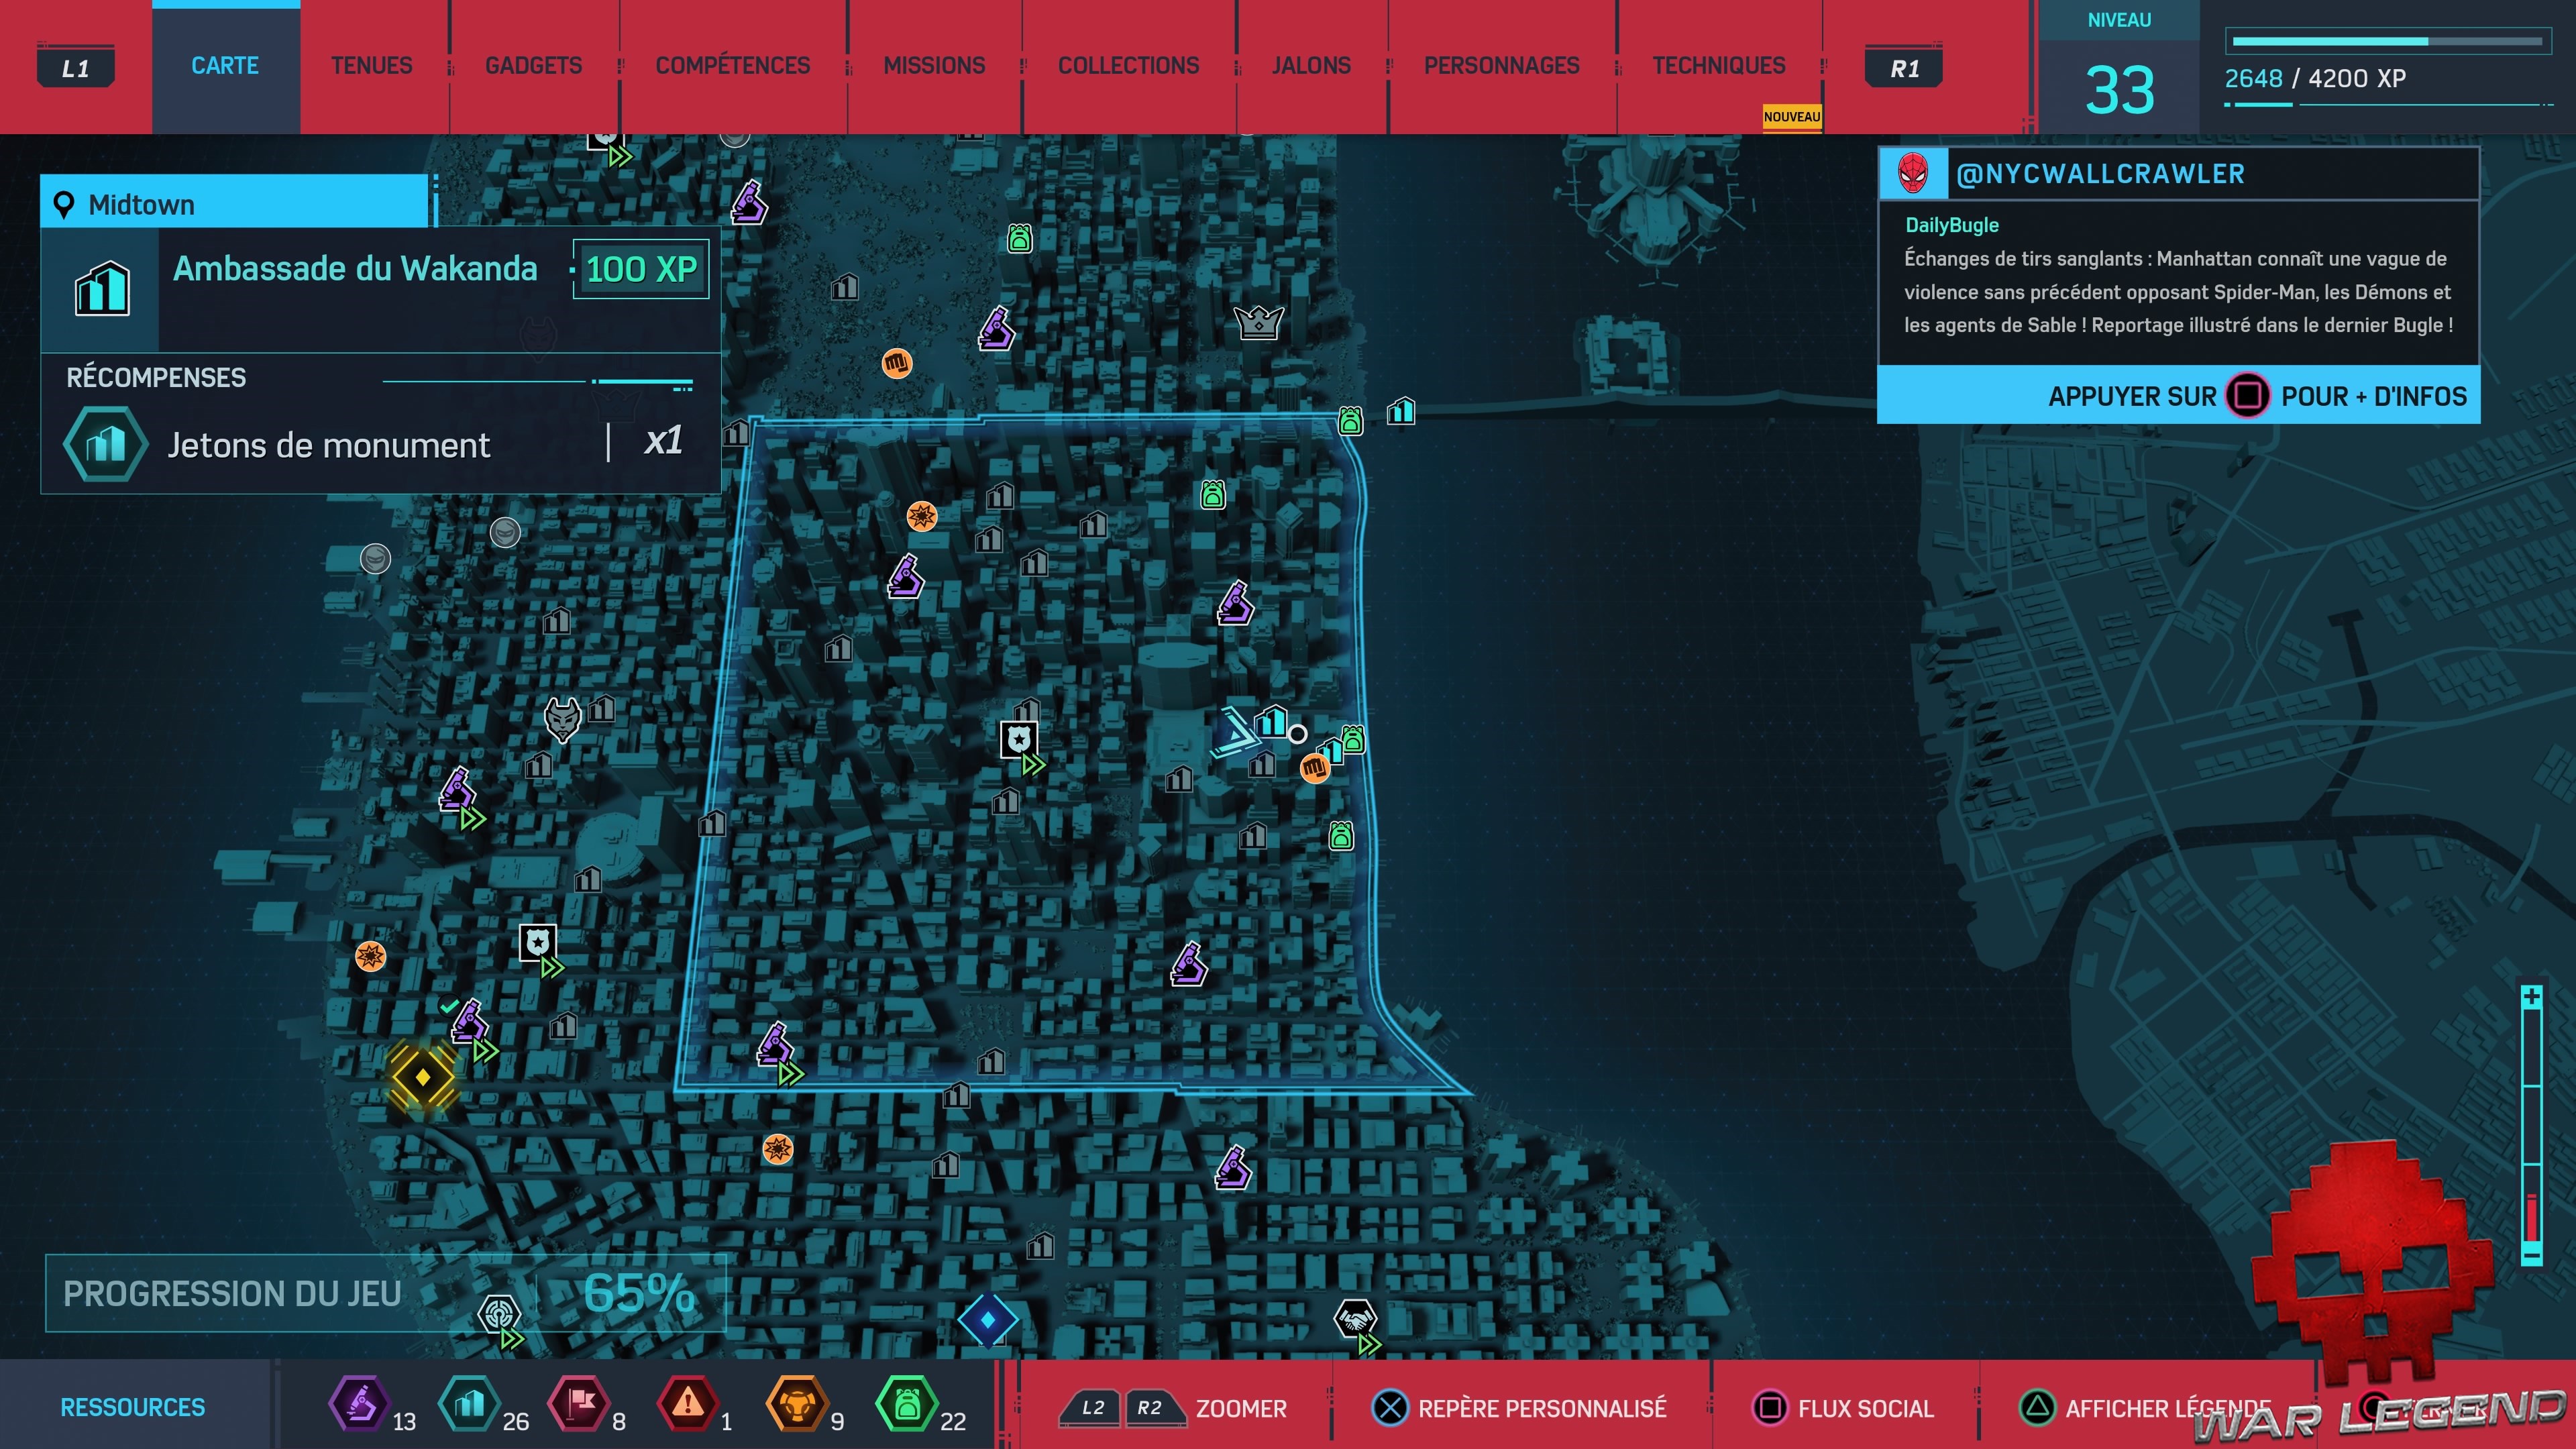Select the purple research station resource icon
The height and width of the screenshot is (1449, 2576).
pos(360,1404)
